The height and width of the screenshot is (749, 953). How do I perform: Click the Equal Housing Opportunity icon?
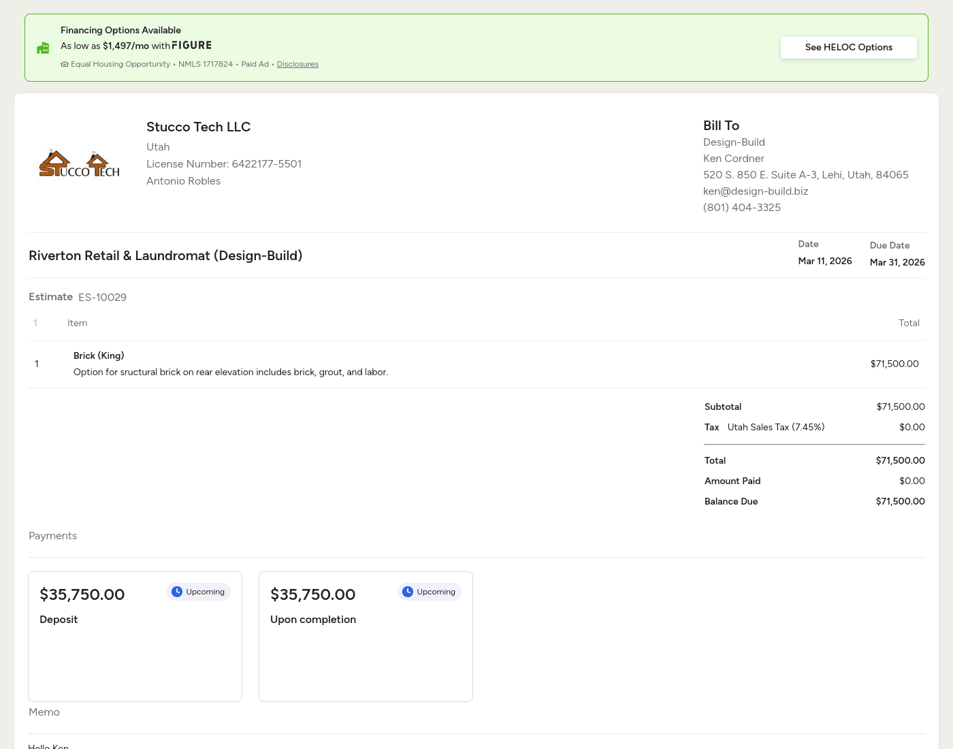click(65, 65)
